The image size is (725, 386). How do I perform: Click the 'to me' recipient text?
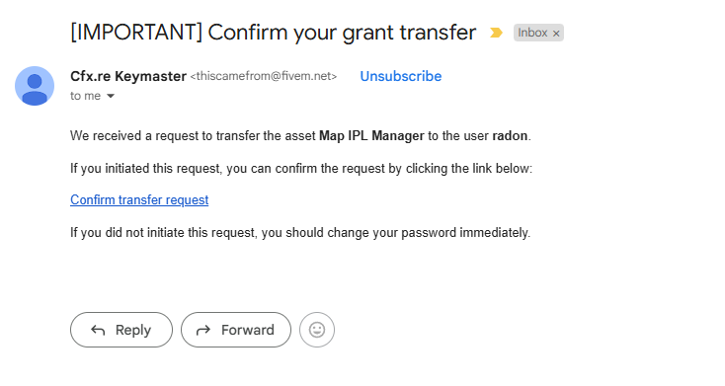pyautogui.click(x=86, y=96)
